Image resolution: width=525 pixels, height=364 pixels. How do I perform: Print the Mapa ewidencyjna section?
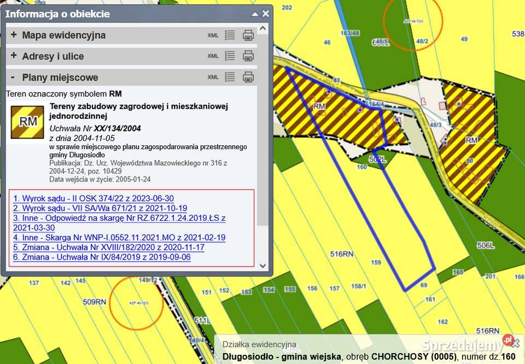coord(248,35)
